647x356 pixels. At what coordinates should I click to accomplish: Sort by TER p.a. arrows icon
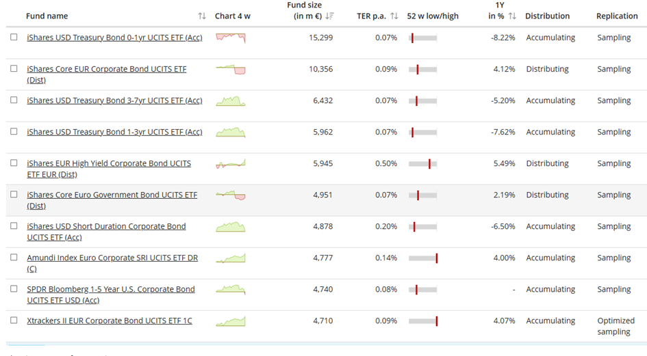point(394,16)
